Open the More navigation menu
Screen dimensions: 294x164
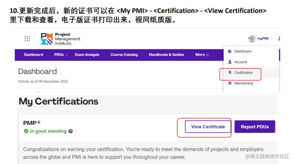point(200,55)
